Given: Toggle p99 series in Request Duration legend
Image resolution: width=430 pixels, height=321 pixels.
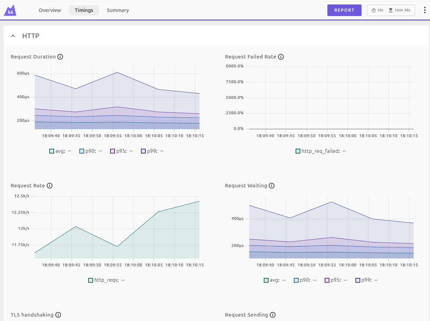Looking at the screenshot, I should 152,151.
